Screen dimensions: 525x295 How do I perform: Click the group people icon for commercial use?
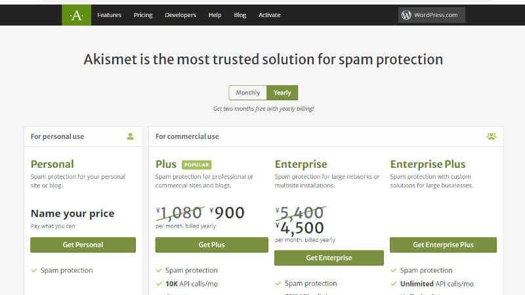coord(491,136)
